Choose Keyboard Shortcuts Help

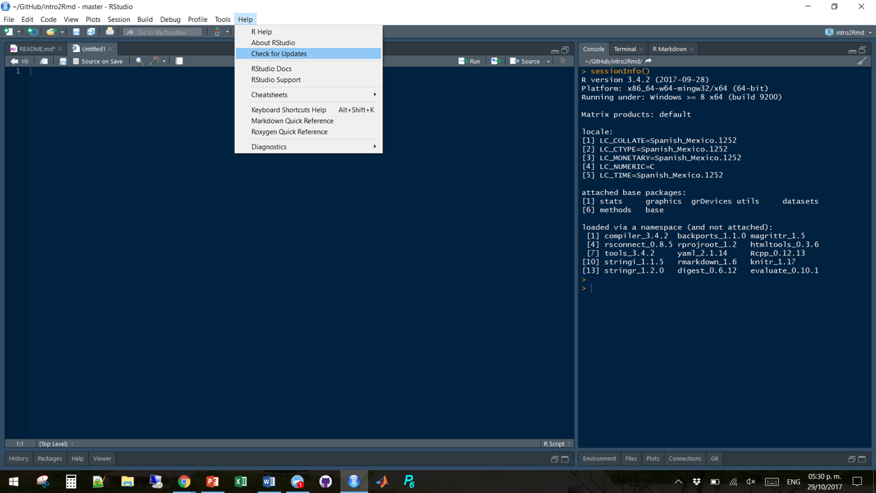point(308,110)
